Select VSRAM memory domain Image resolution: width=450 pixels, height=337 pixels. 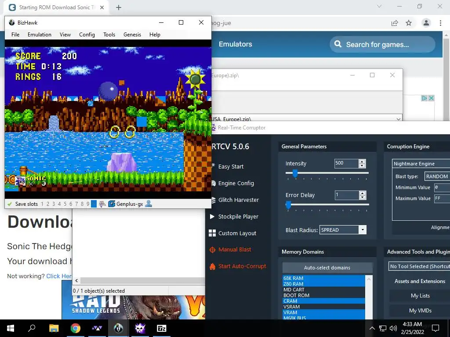pos(324,307)
